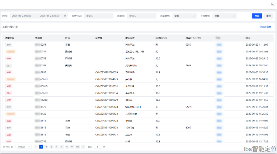Image resolution: width=277 pixels, height=154 pixels.
Task: Select plate ending 1628D
Action: pos(41,100)
